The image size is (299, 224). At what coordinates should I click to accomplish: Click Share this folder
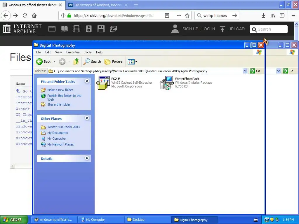click(x=59, y=104)
